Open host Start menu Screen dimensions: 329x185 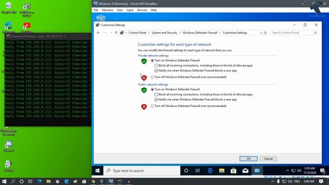coord(4,181)
